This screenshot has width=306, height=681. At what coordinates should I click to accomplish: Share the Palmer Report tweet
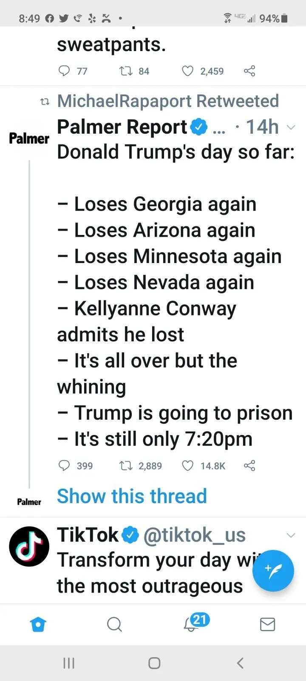[249, 466]
